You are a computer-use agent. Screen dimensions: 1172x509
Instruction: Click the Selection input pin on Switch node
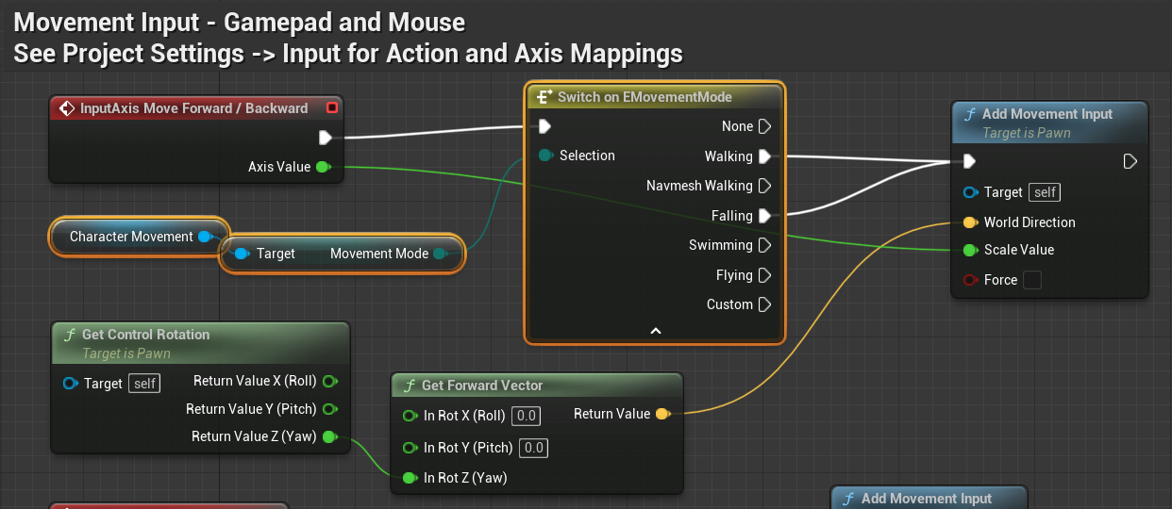[x=545, y=156]
